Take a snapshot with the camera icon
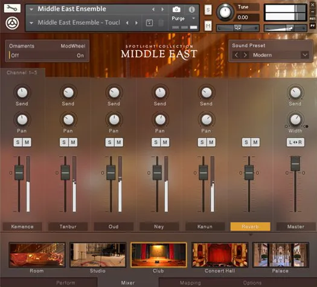 [176, 9]
